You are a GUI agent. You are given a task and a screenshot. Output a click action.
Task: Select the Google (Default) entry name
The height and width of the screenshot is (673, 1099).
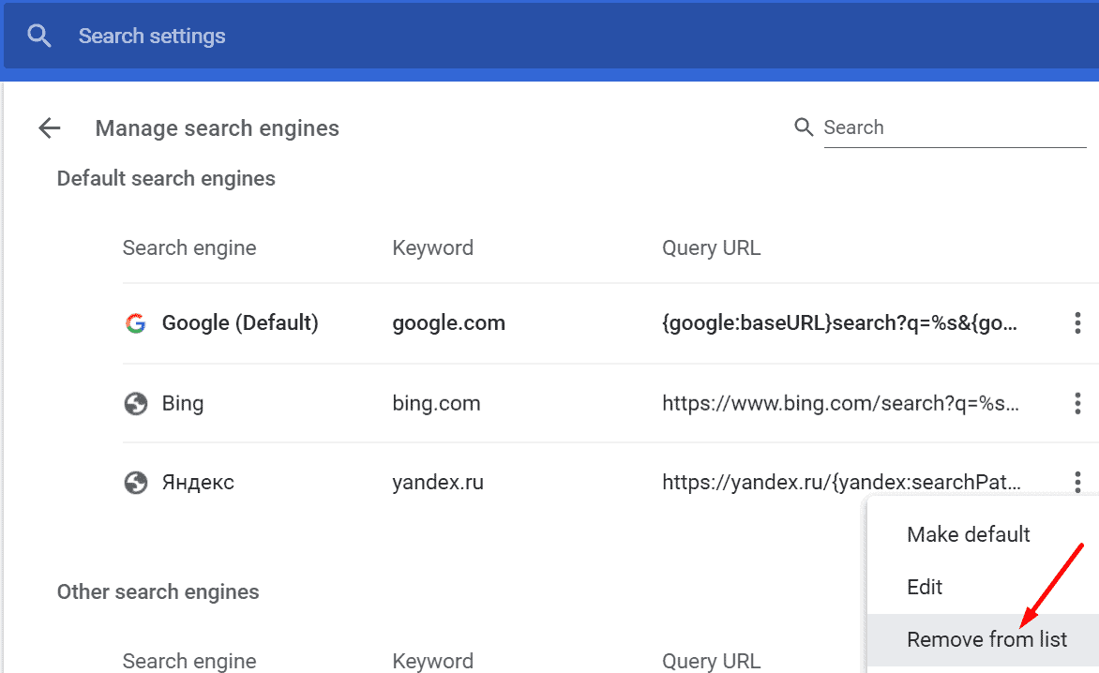coord(240,323)
